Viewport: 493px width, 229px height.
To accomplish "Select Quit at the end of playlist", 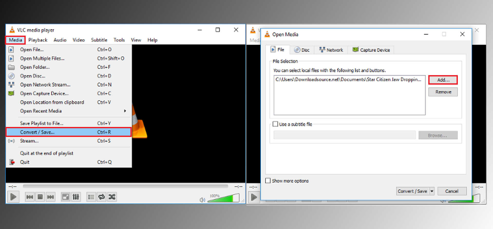I will pos(69,153).
